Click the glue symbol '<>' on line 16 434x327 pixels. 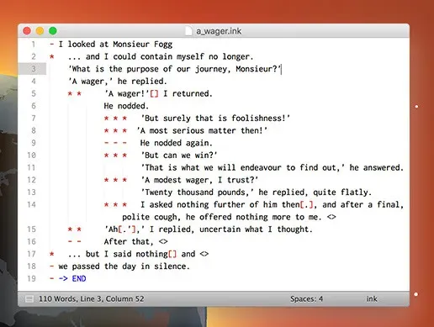(163, 241)
